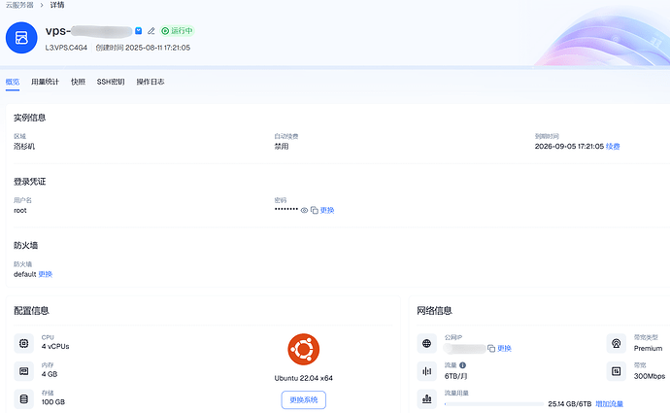Click the username value root

point(20,210)
